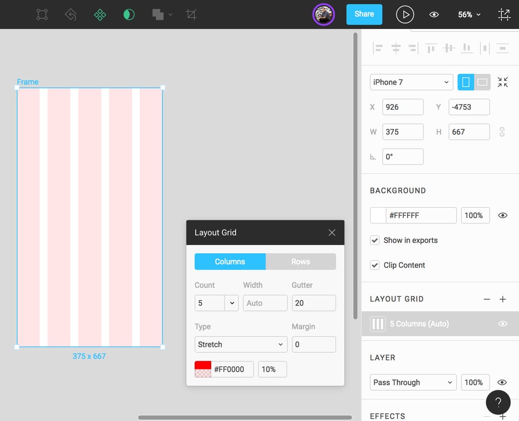The image size is (519, 421).
Task: Toggle Show in exports checkbox
Action: pyautogui.click(x=375, y=240)
